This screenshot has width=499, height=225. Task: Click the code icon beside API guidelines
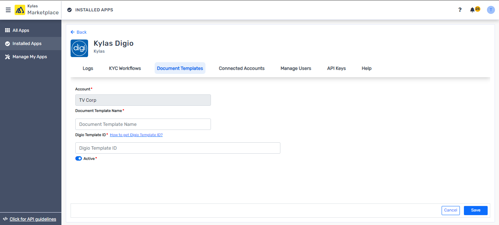click(5, 219)
